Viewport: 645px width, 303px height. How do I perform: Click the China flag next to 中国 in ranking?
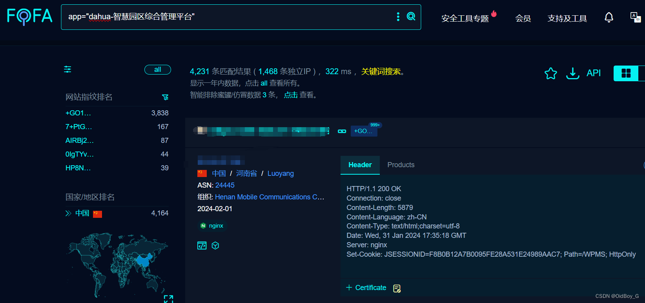tap(97, 214)
